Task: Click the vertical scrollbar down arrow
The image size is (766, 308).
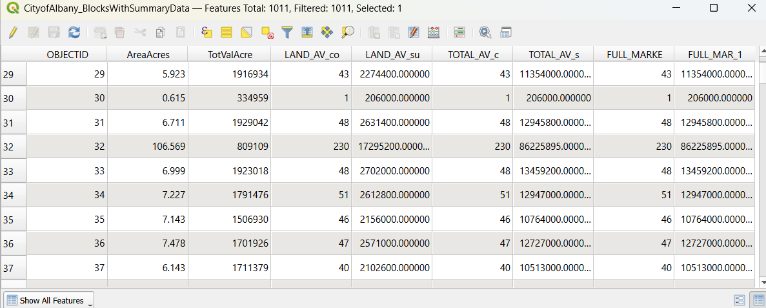Action: coord(760,282)
